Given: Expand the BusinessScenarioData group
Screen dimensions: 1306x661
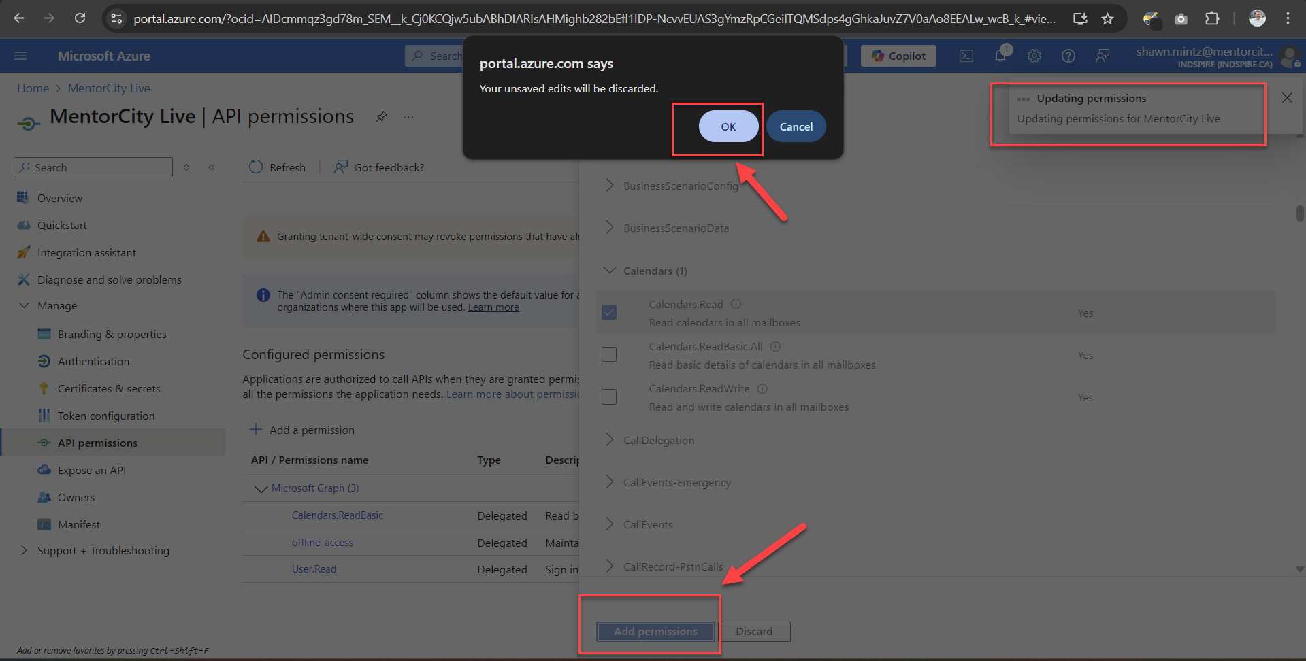Looking at the screenshot, I should (x=609, y=227).
